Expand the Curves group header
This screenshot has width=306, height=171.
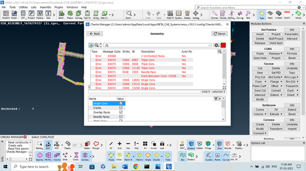pyautogui.click(x=269, y=120)
